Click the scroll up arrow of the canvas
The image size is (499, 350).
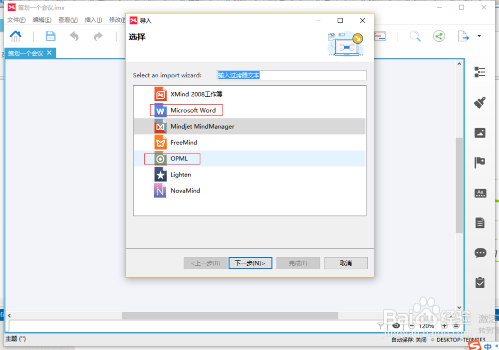click(x=459, y=64)
